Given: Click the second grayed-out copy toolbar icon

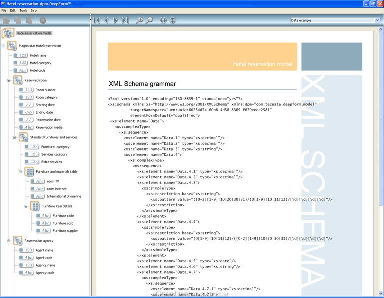Looking at the screenshot, I should (x=18, y=21).
